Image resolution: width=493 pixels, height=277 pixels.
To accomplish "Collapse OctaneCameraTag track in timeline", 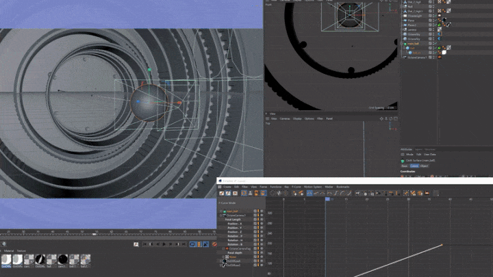I will [223, 248].
